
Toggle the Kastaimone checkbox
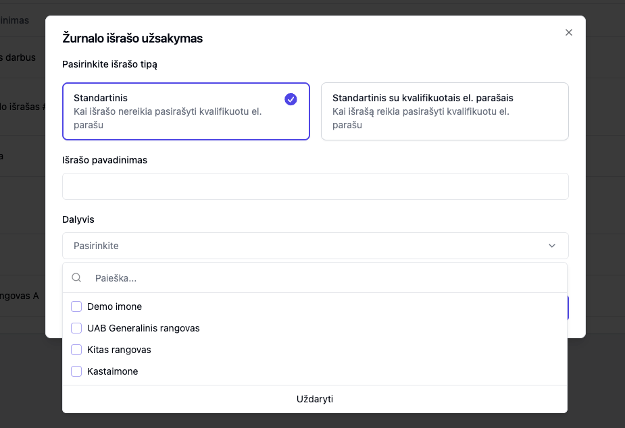[x=76, y=371]
